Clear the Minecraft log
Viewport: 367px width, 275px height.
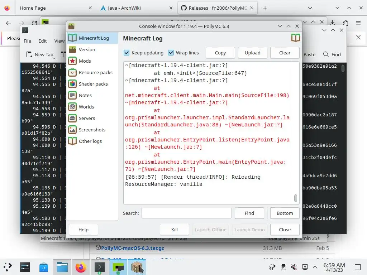coord(285,53)
